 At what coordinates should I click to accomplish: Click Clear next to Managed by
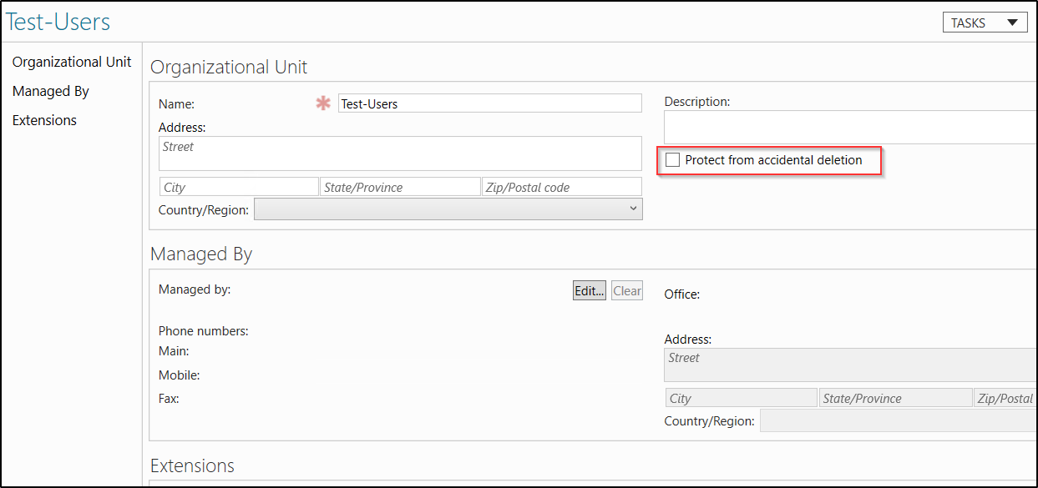[626, 290]
